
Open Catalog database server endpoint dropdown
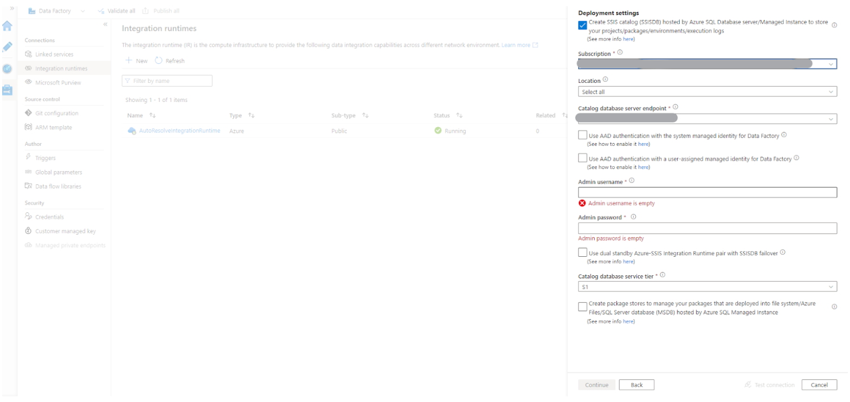point(707,119)
